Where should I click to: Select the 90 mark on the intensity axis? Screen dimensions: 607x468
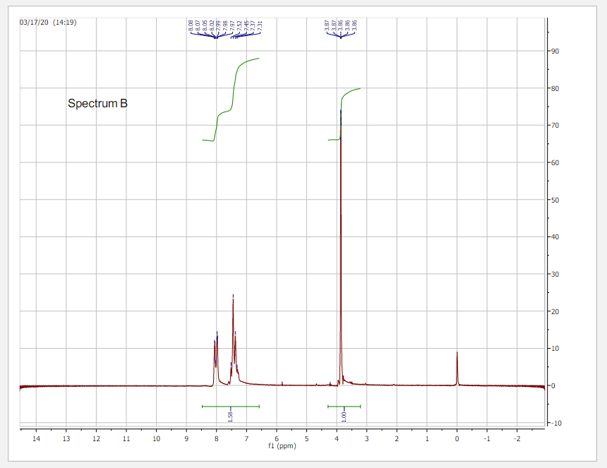click(557, 52)
